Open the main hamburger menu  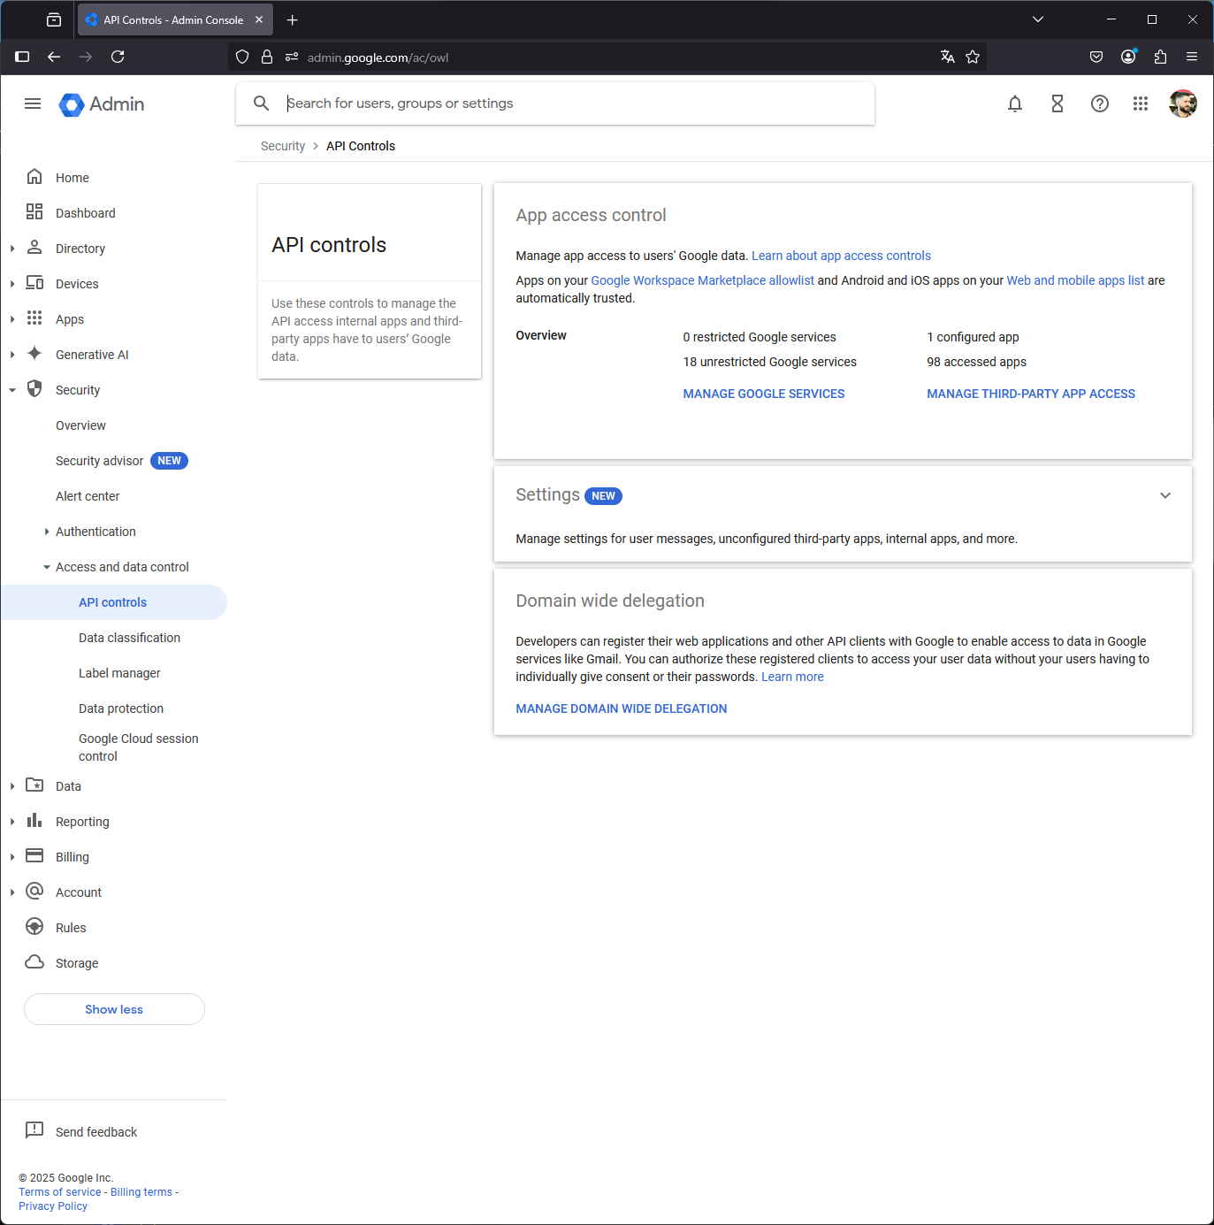tap(33, 103)
